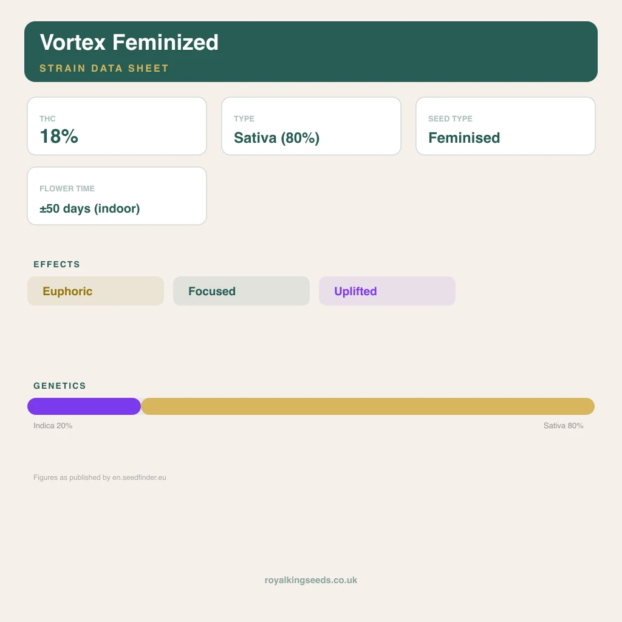622x622 pixels.
Task: Click the gold Sativa bar segment
Action: [367, 406]
